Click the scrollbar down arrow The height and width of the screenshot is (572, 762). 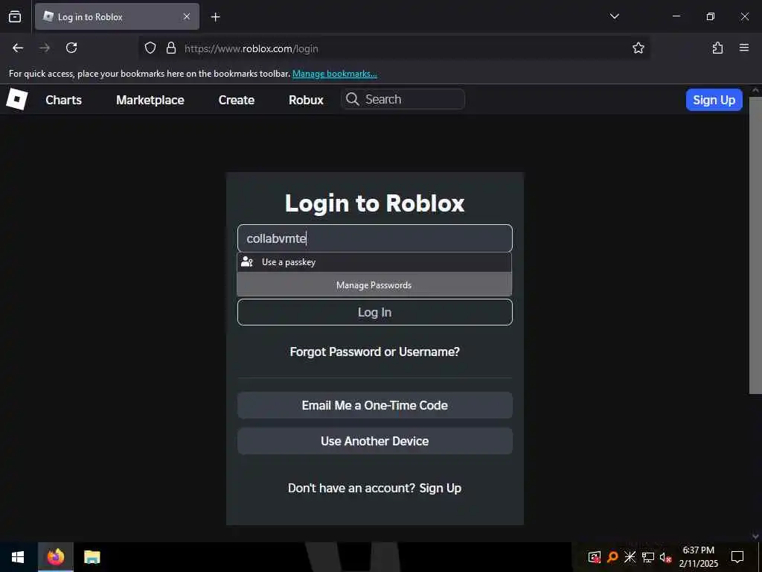coord(755,536)
